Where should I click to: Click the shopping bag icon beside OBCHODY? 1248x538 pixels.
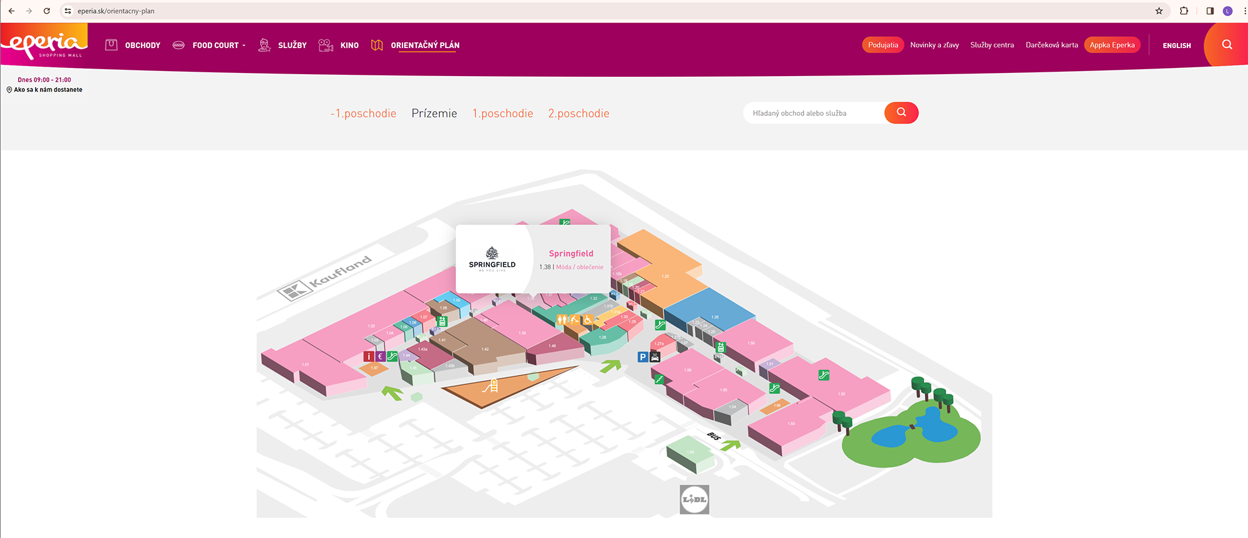click(111, 45)
